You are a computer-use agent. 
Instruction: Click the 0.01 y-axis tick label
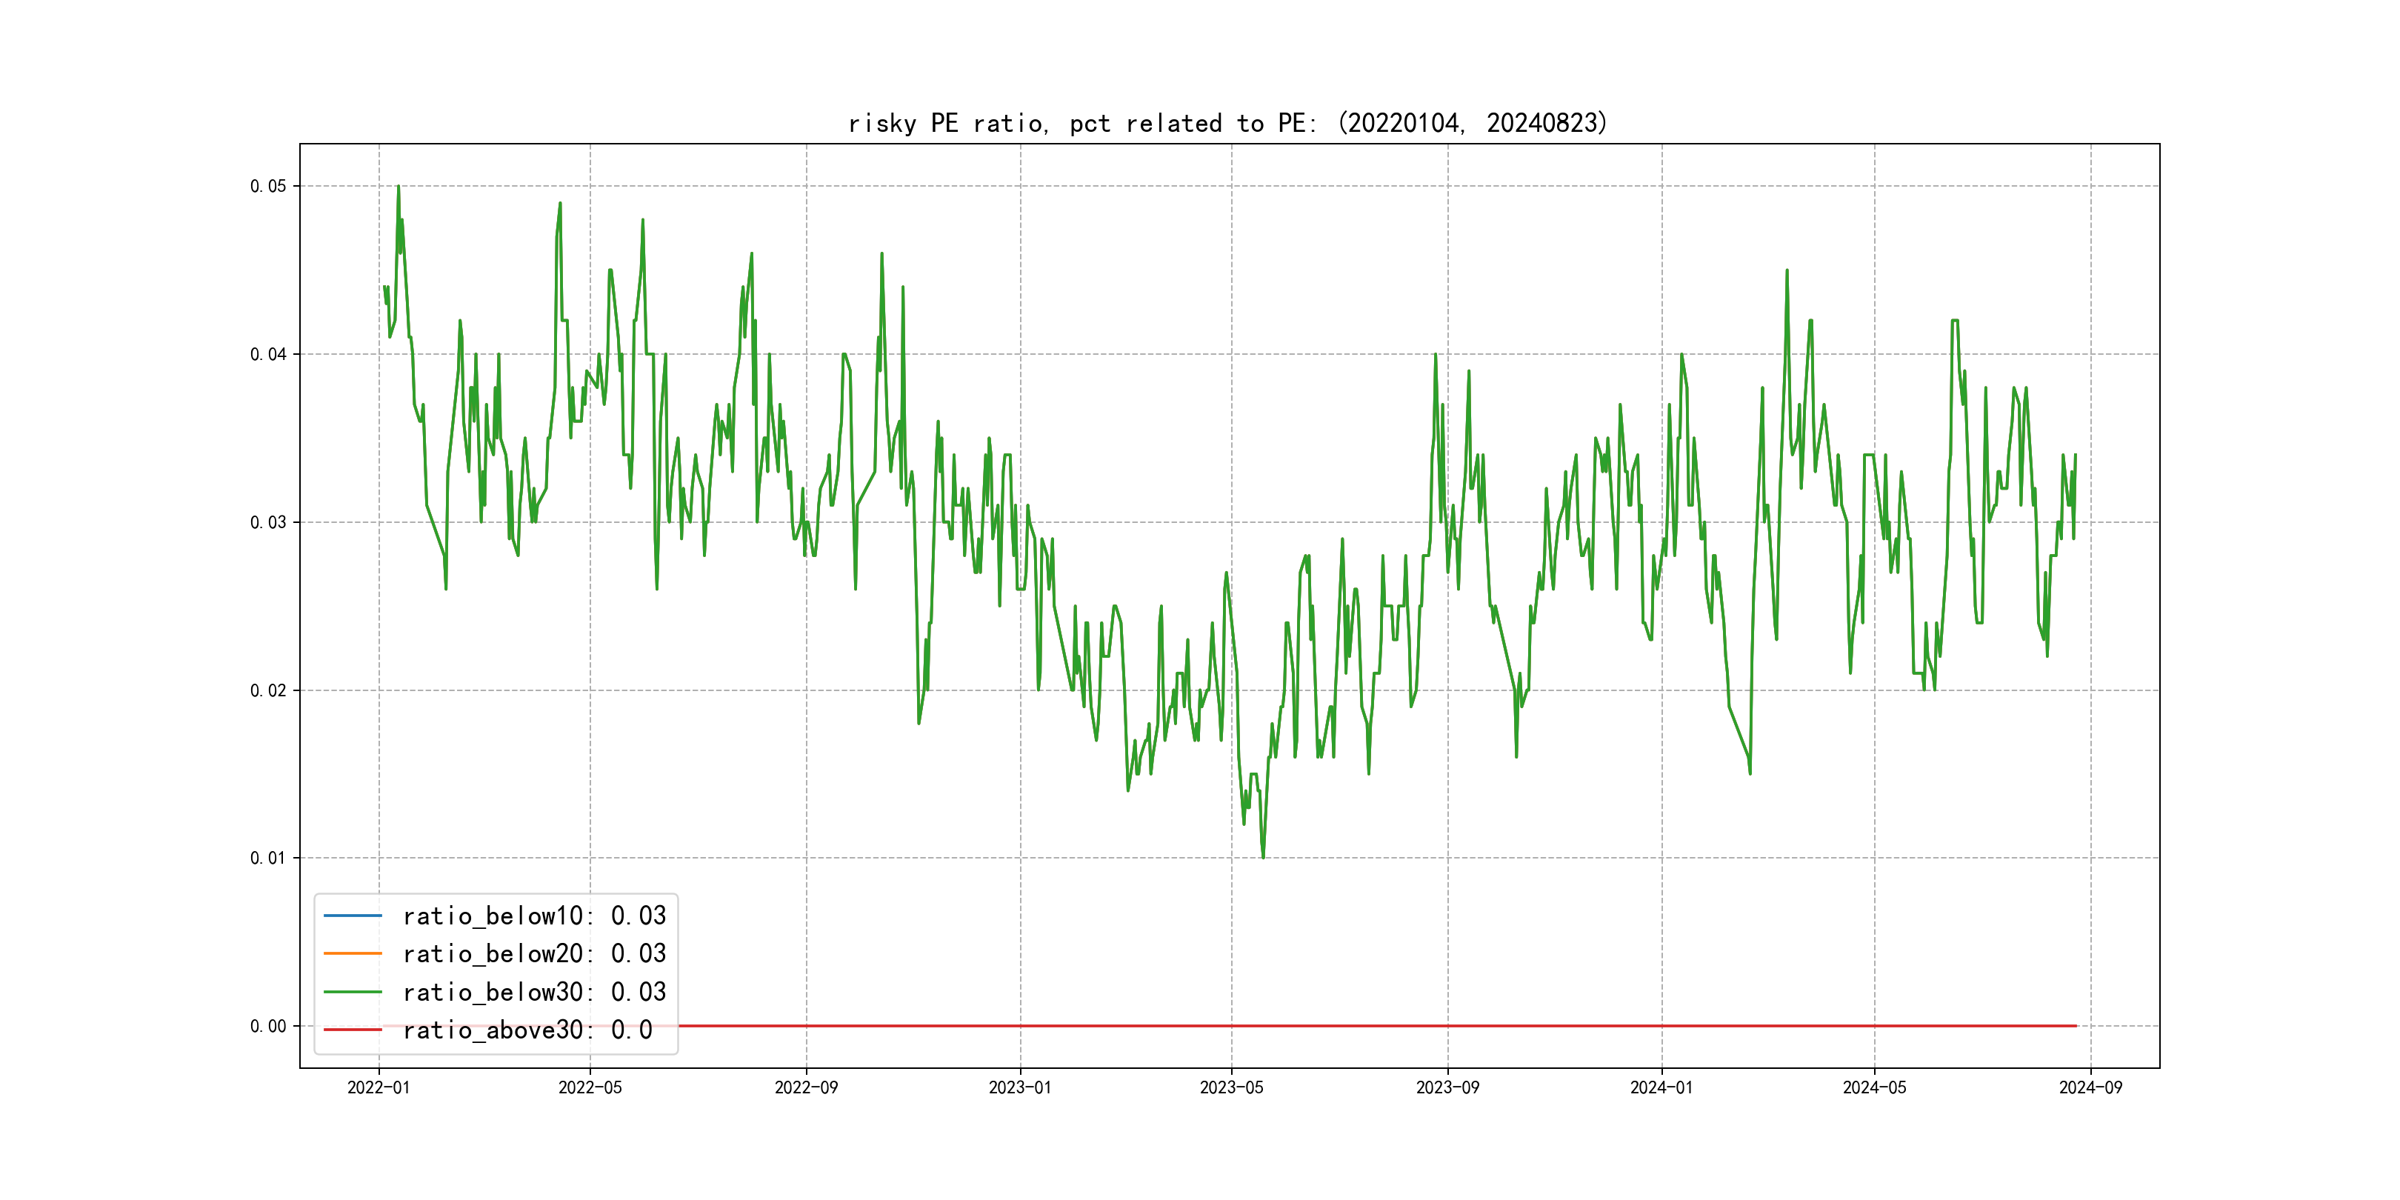tap(267, 858)
